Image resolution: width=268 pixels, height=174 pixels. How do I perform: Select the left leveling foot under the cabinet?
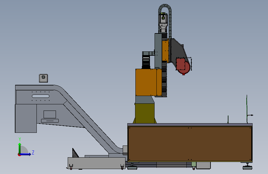pyautogui.click(x=132, y=167)
